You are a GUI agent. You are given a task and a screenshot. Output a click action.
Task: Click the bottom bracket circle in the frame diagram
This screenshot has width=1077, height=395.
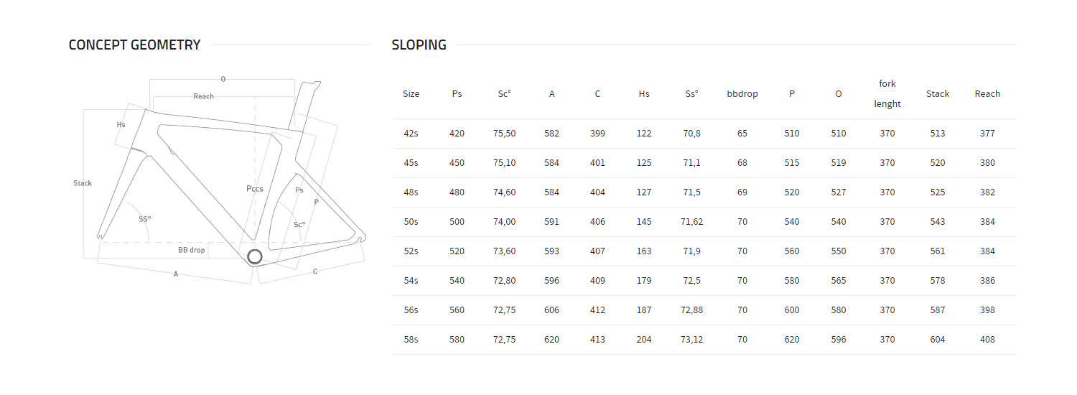[254, 256]
